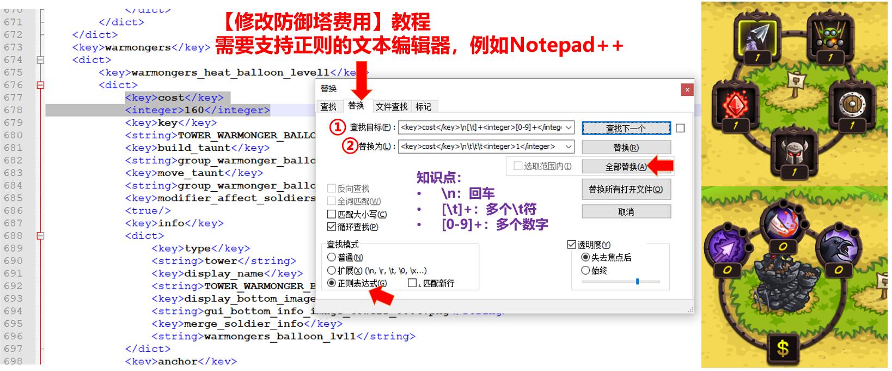Click the <key>build_taunt</key> line
This screenshot has height=371, width=892.
(x=197, y=148)
